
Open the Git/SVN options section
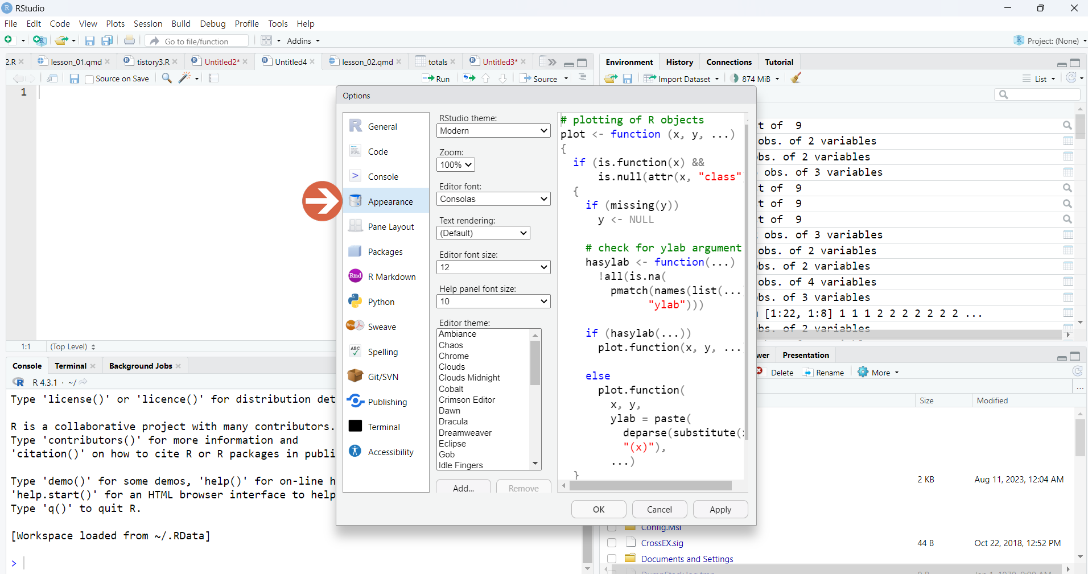click(x=386, y=377)
